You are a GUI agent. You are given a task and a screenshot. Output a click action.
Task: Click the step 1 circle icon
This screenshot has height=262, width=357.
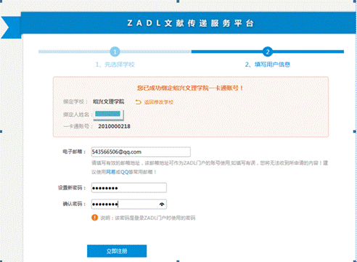tap(115, 52)
